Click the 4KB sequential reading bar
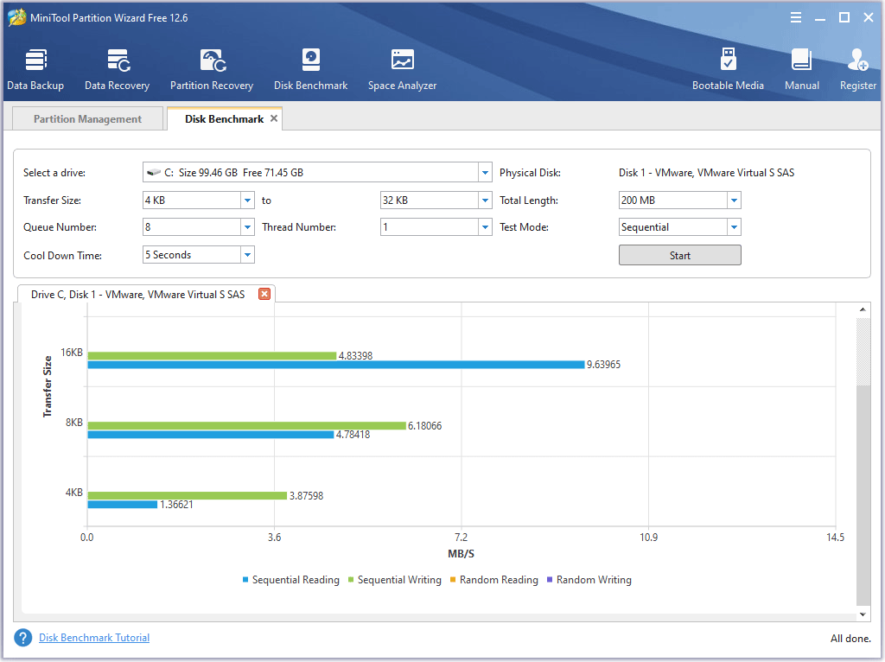 coord(123,505)
